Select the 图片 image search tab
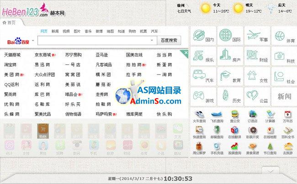The height and width of the screenshot is (184, 297). pyautogui.click(x=77, y=31)
